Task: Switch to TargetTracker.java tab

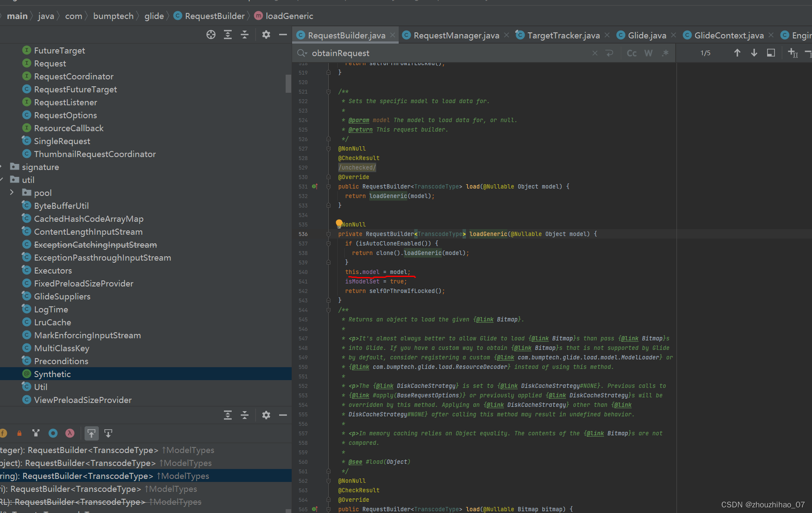Action: pyautogui.click(x=563, y=35)
